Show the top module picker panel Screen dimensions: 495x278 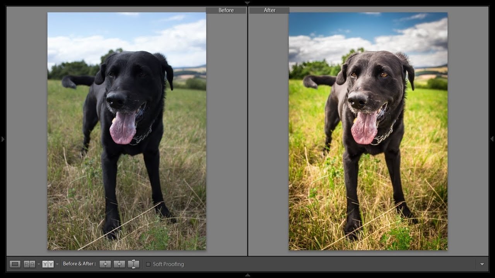[247, 2]
